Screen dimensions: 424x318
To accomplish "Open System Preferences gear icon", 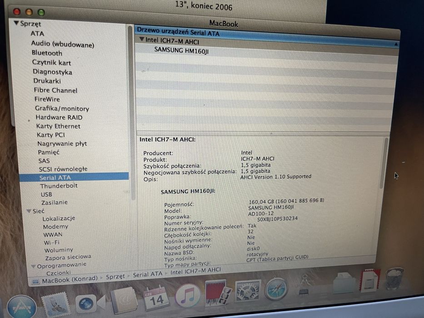I will click(x=248, y=291).
